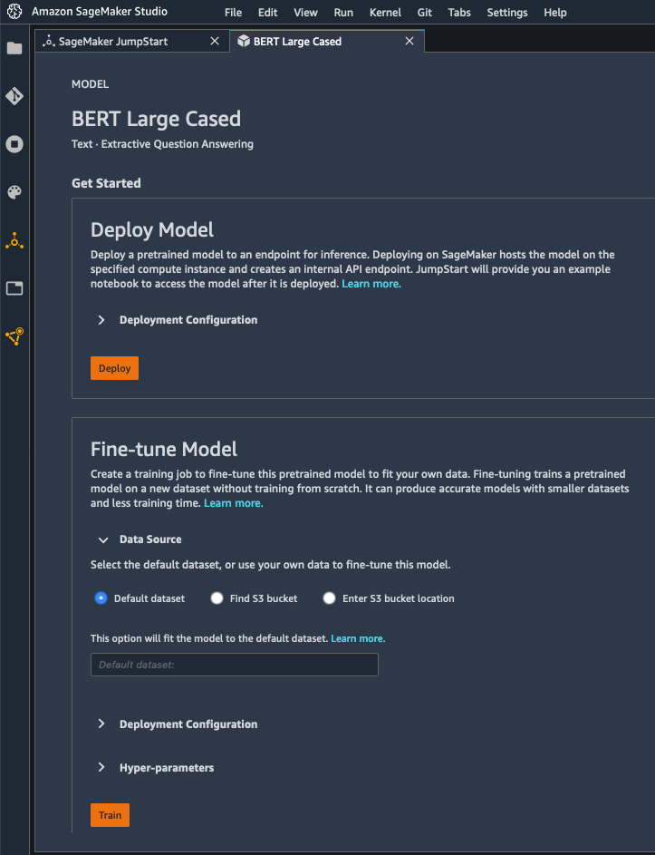Click the Deploy Model heading
655x855 pixels.
pos(152,229)
